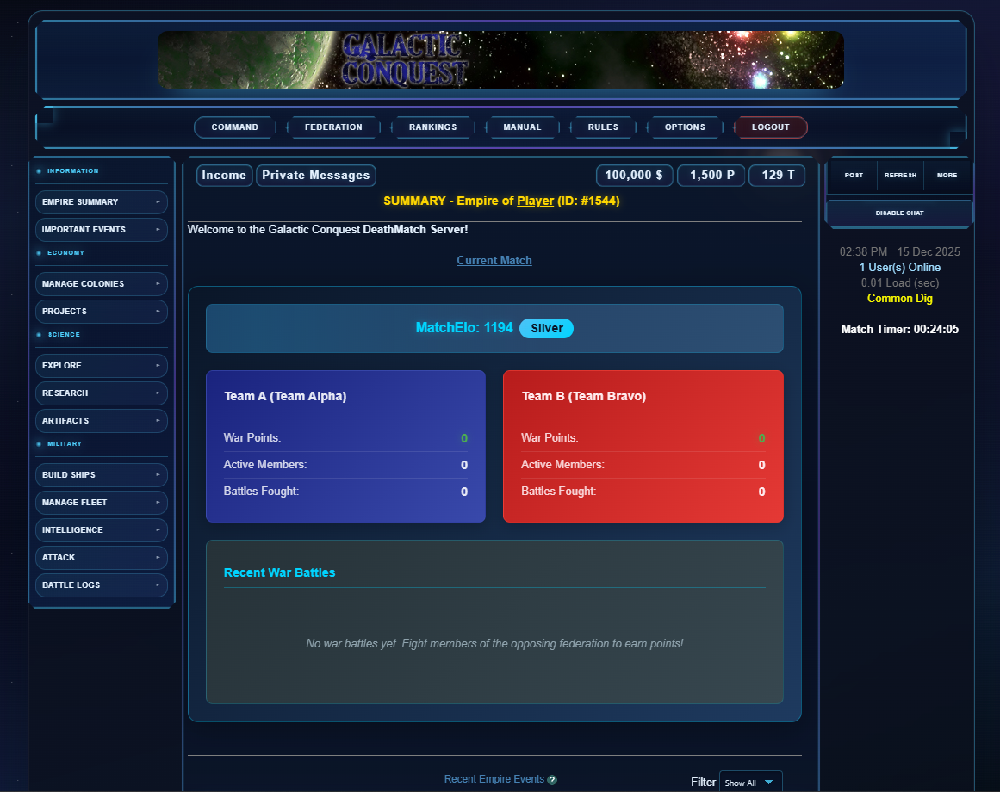Refresh the chat messages

900,175
